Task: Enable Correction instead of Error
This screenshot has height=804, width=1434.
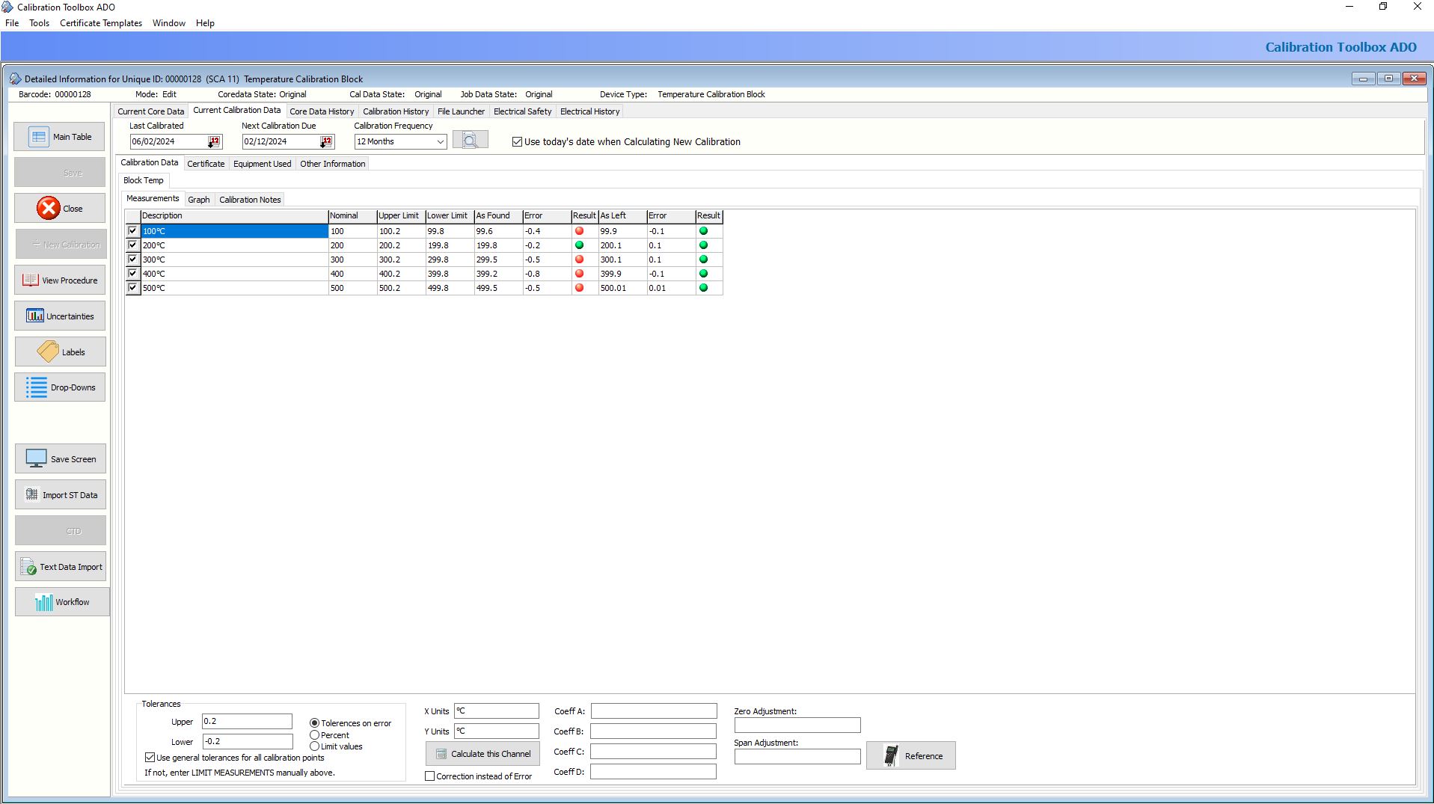Action: point(430,776)
